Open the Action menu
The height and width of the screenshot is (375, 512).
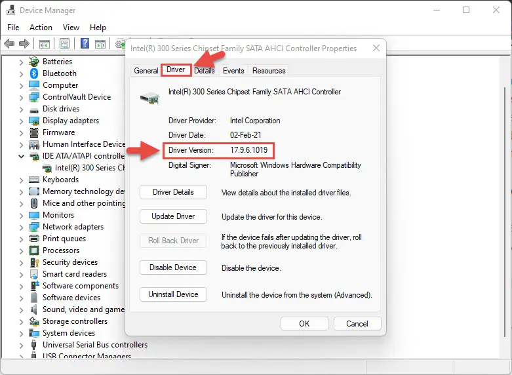pos(41,28)
